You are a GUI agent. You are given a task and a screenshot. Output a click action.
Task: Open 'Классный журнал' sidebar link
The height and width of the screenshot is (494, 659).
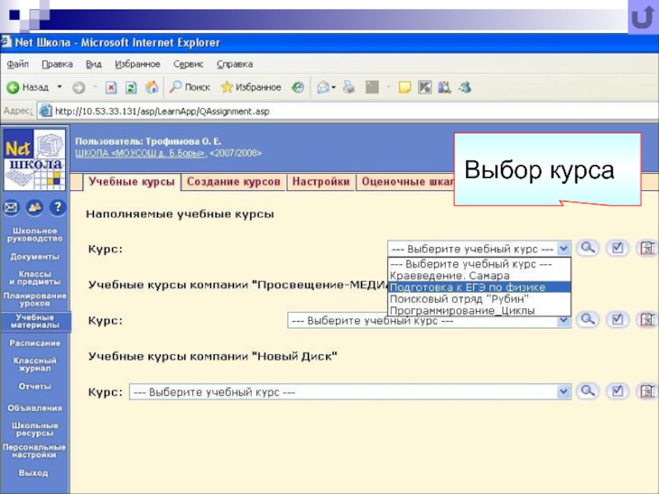35,364
